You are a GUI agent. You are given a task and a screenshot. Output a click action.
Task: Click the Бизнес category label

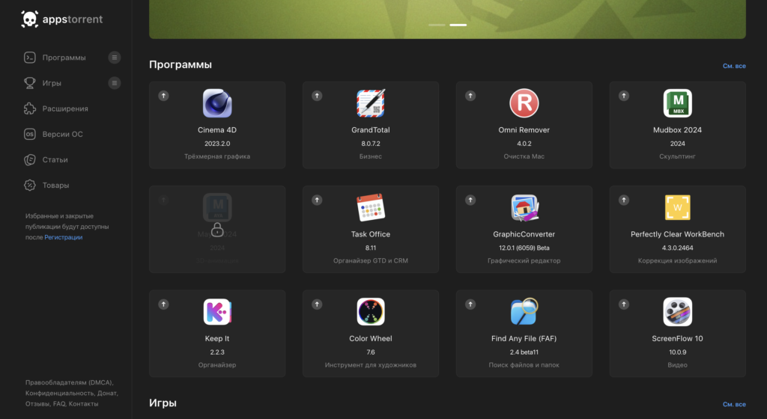[370, 156]
